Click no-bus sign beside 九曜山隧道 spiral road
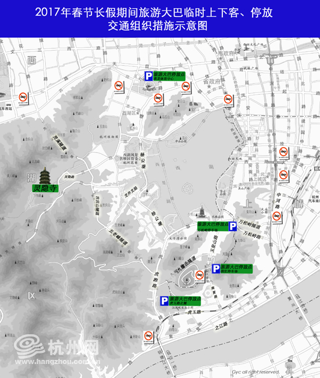Viewport: 320px width, 378px height. pos(200,276)
